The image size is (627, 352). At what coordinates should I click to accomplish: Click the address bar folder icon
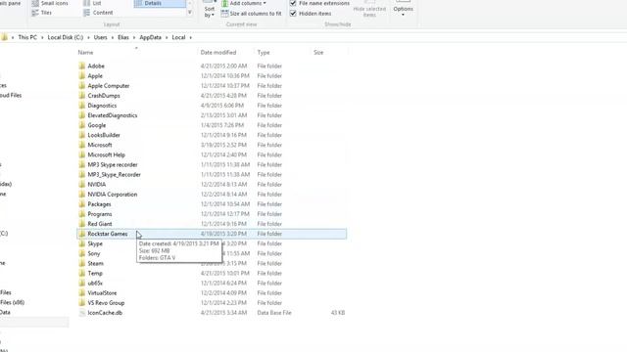coord(4,37)
